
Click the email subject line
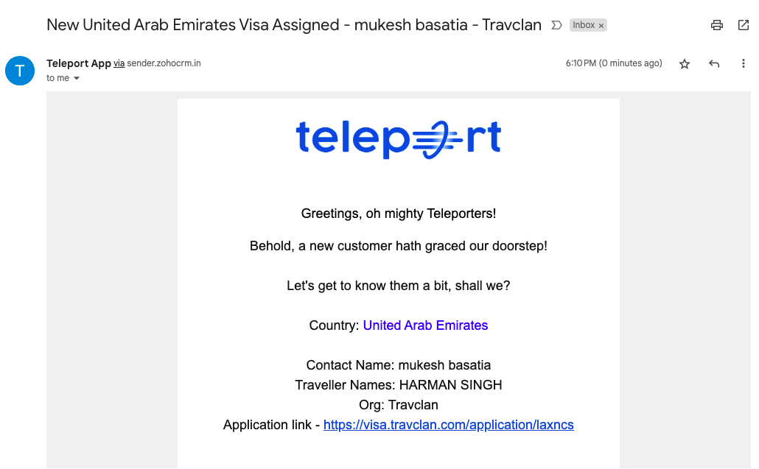(293, 25)
